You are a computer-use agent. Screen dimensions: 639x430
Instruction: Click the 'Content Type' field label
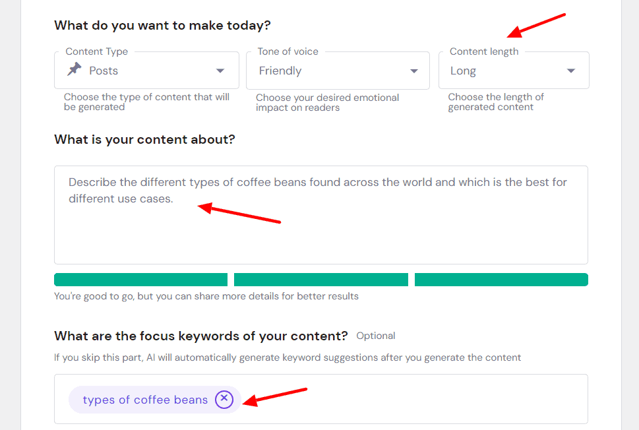click(x=97, y=51)
